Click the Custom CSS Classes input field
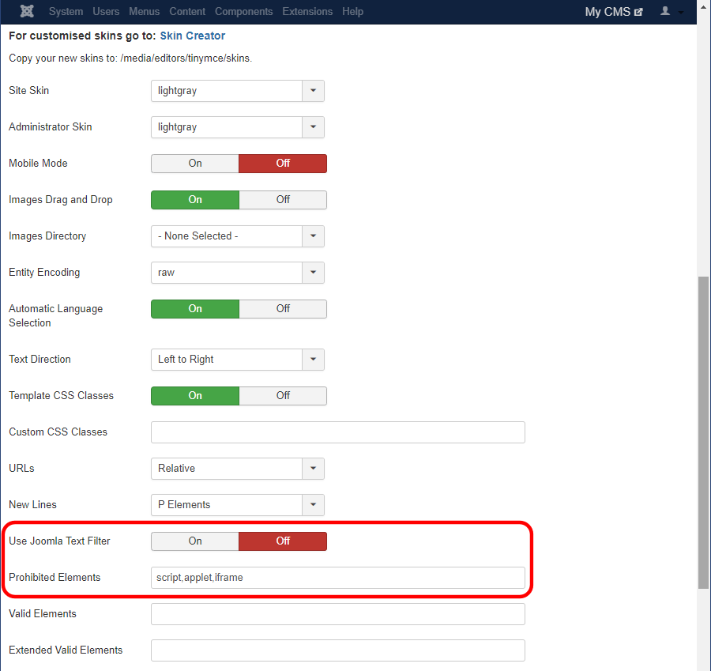 [x=338, y=432]
